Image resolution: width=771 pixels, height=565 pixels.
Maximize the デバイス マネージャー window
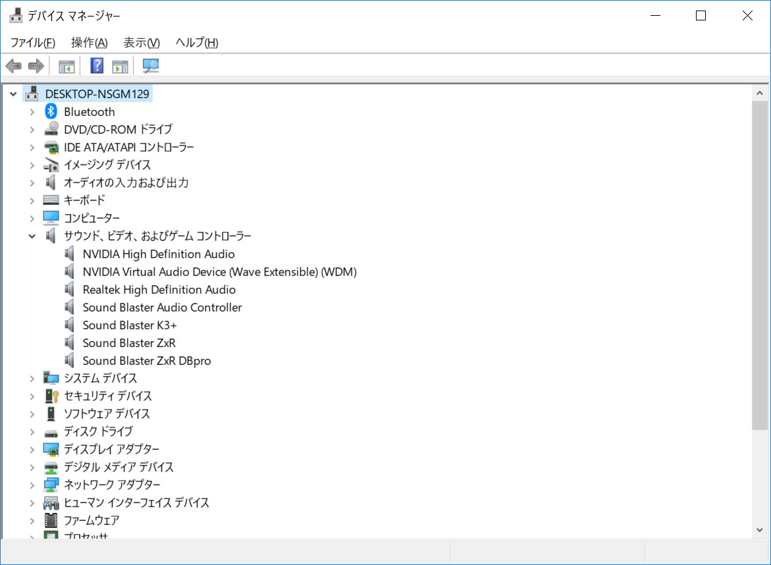701,16
